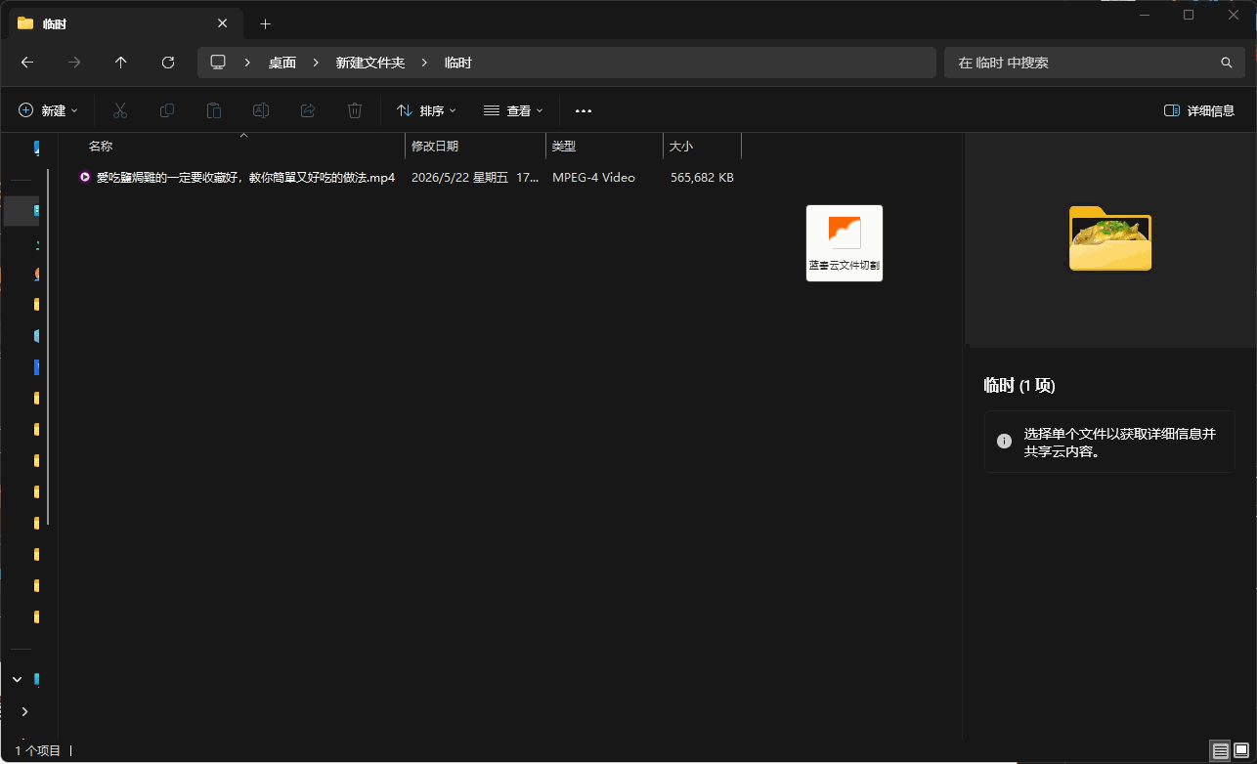Open the 排序 sort dropdown
Screen dimensions: 1257x764
click(x=427, y=110)
